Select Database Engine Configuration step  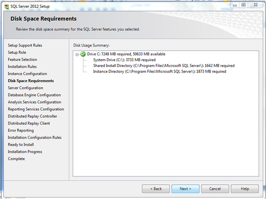(x=34, y=95)
